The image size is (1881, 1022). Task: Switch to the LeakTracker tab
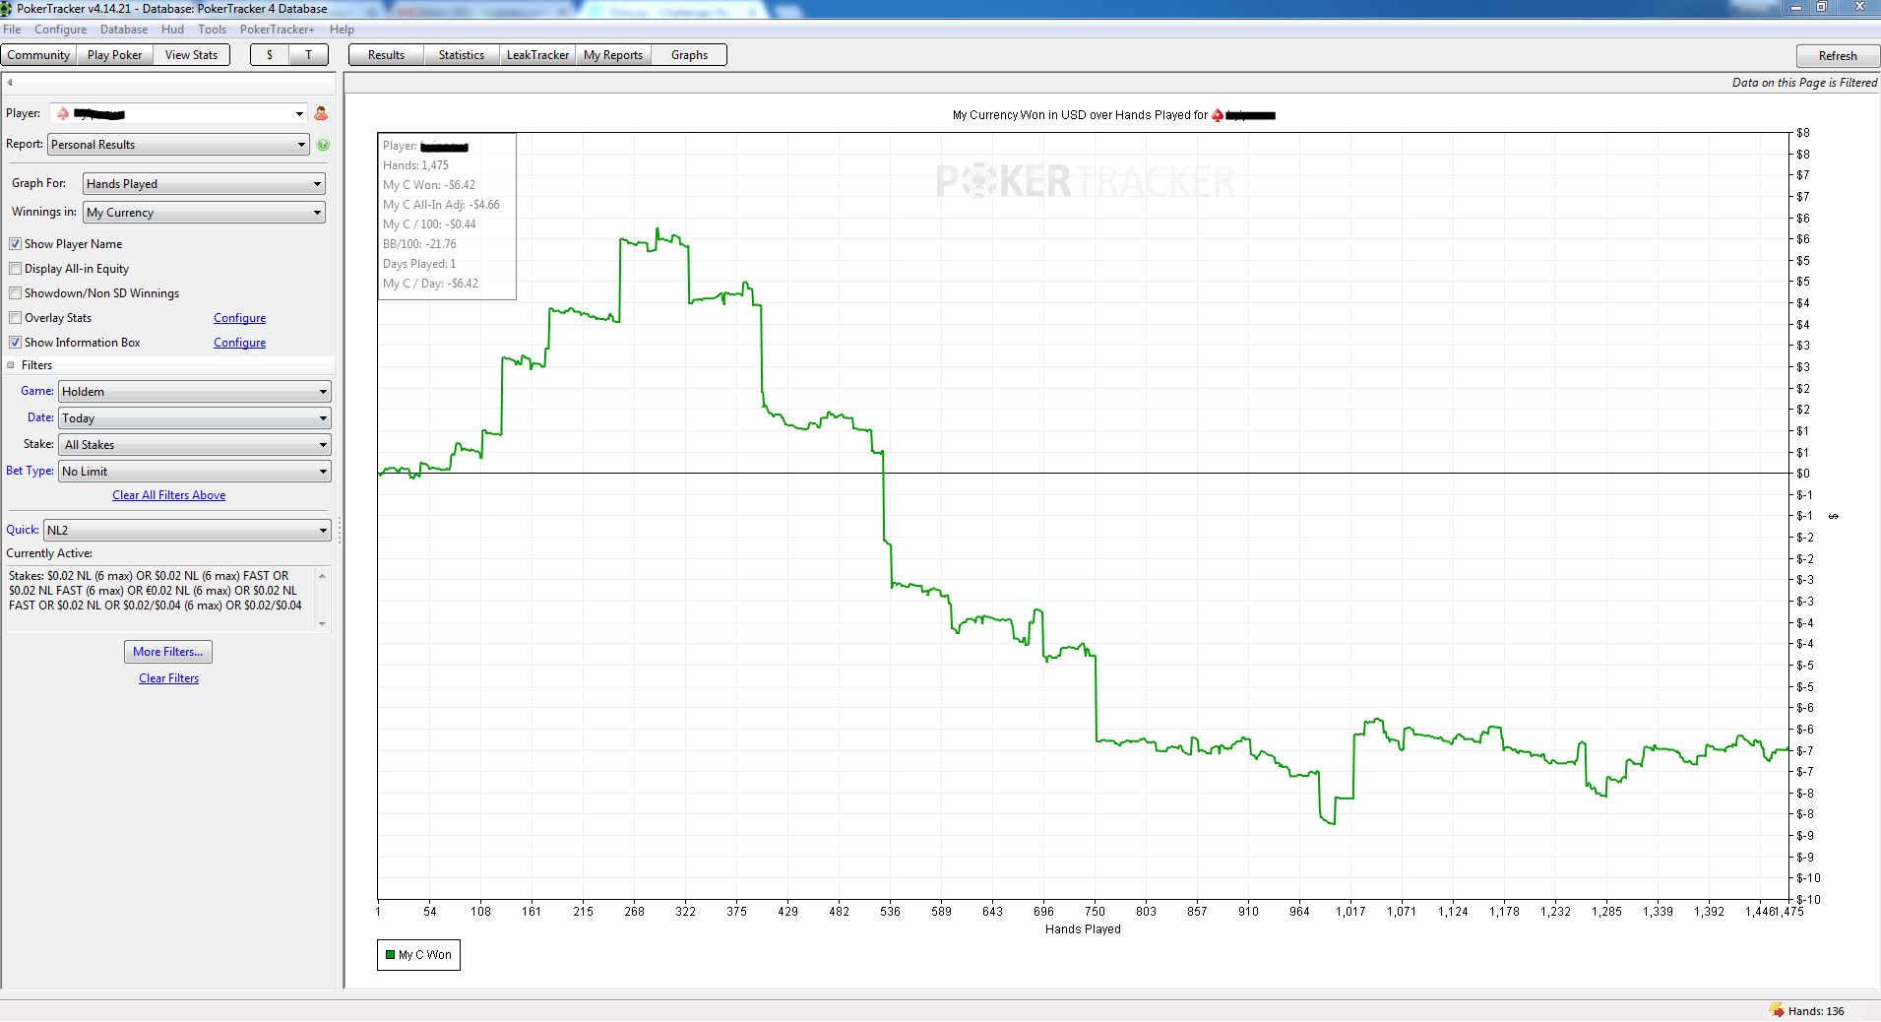(x=537, y=55)
